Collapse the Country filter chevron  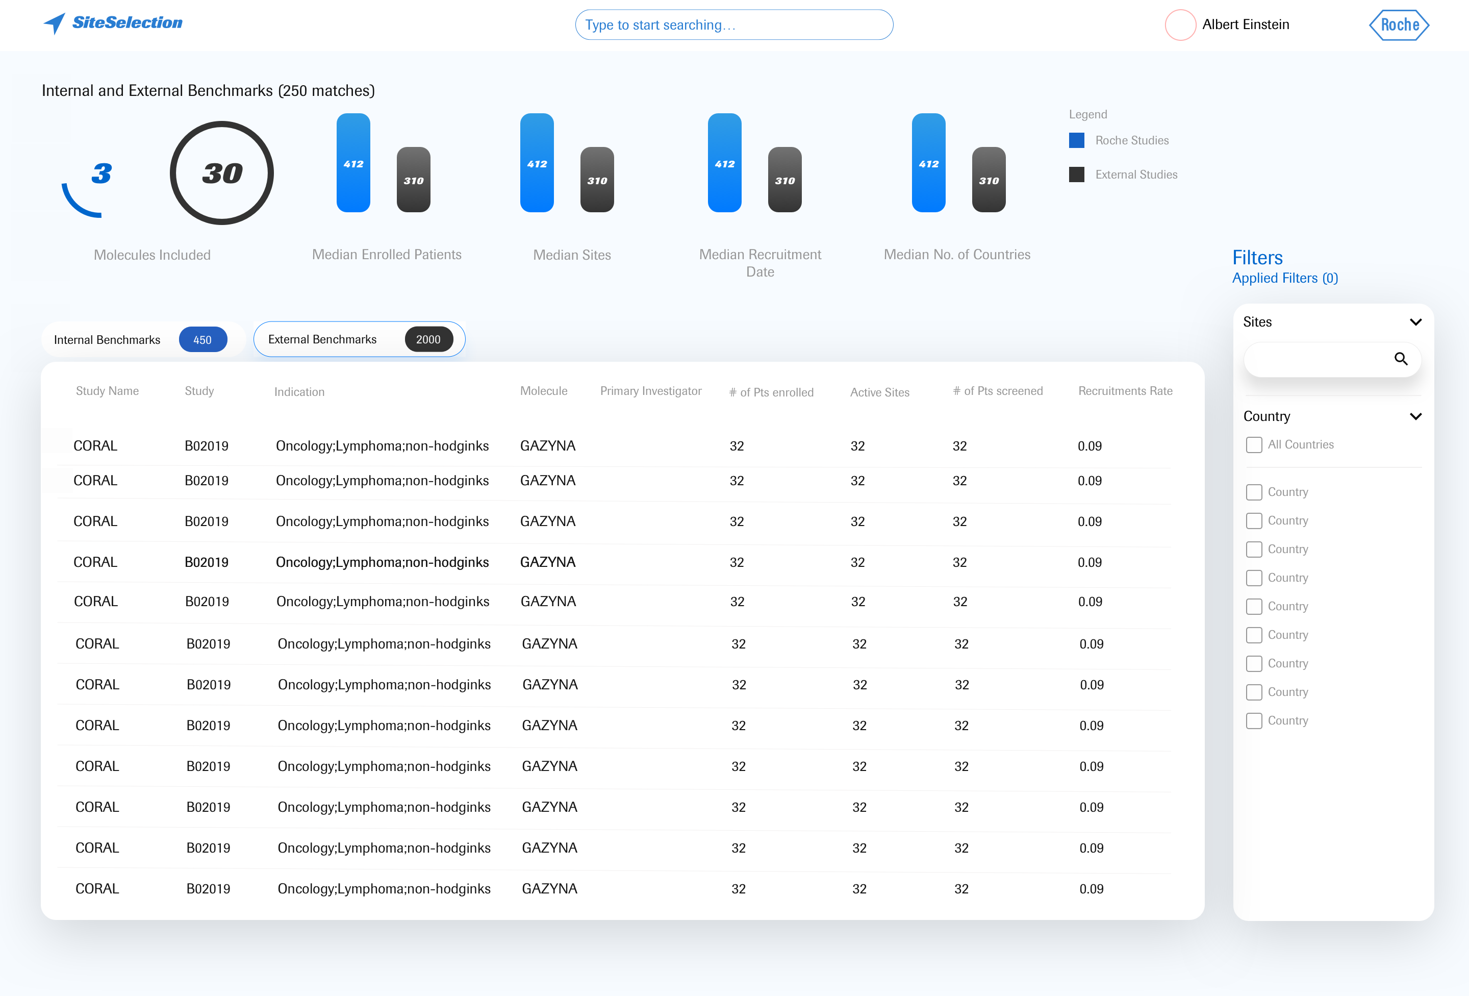click(1415, 416)
